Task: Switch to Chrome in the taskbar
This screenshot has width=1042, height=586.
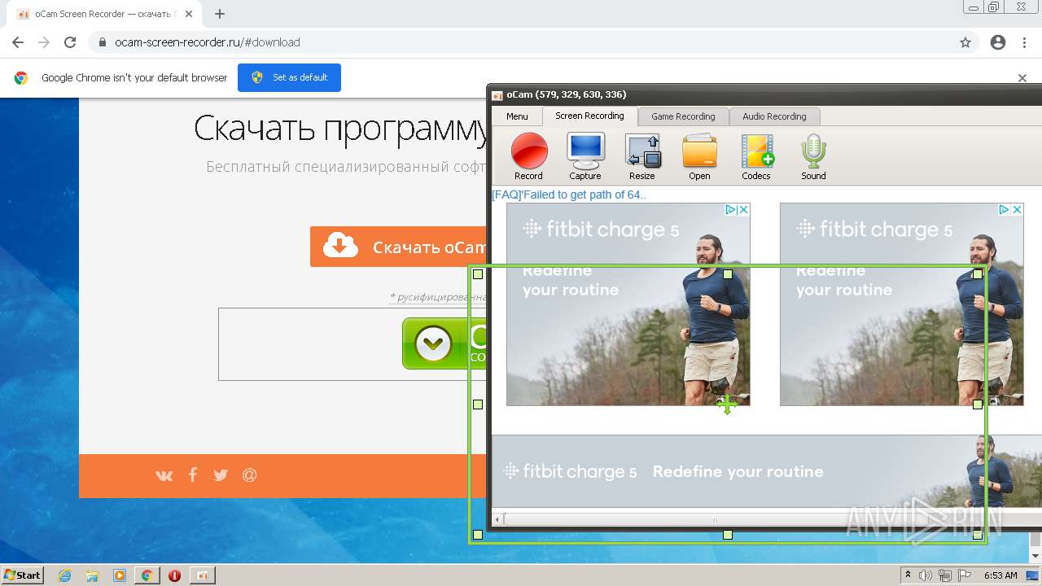Action: [147, 575]
